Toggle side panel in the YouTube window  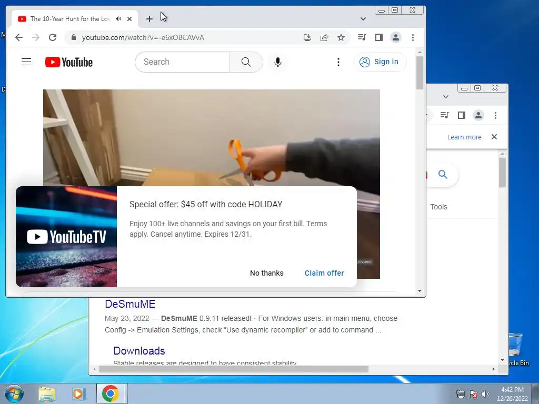click(x=379, y=37)
